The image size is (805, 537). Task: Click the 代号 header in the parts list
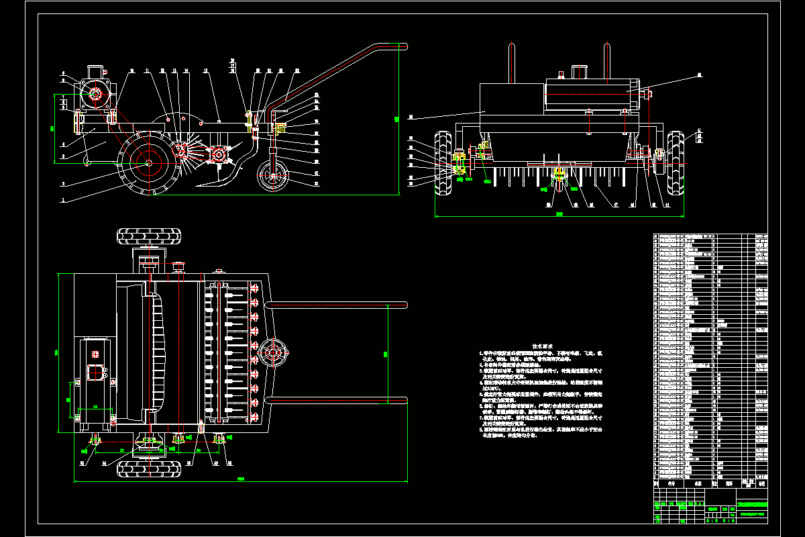tap(672, 483)
